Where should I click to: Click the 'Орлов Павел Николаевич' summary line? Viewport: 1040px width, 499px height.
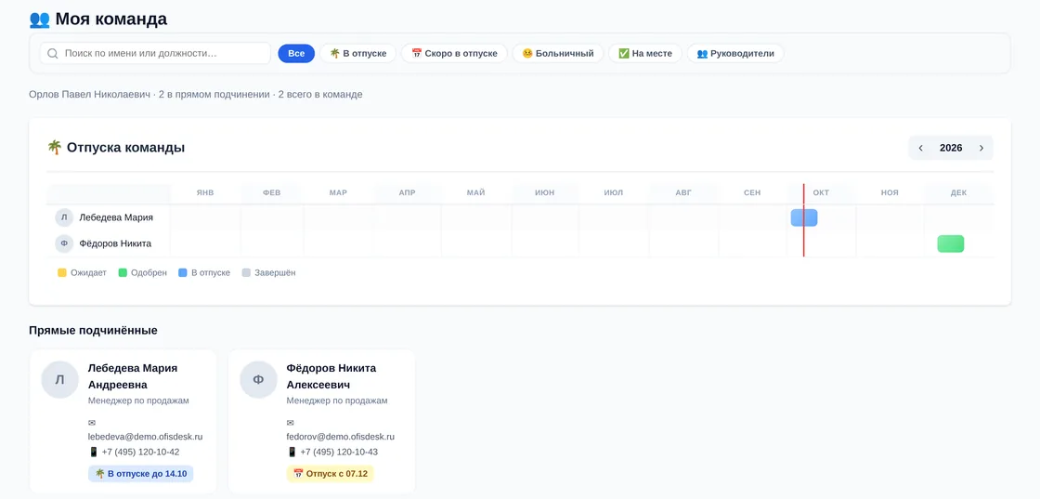click(x=196, y=95)
